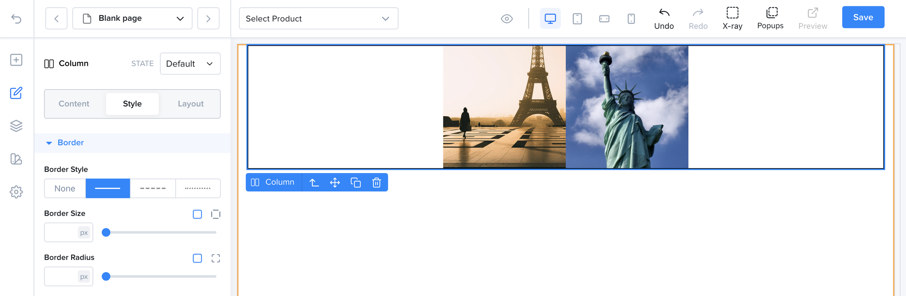The image size is (906, 296).
Task: Open the Blank page dropdown
Action: tap(132, 19)
